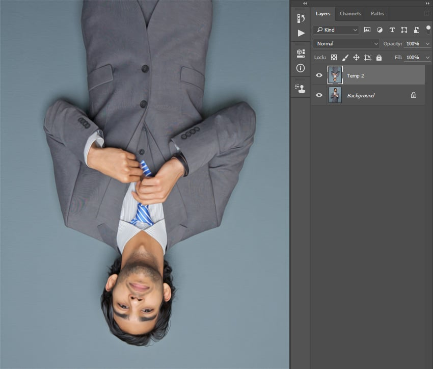Switch to the Paths tab
The height and width of the screenshot is (369, 433).
(377, 14)
